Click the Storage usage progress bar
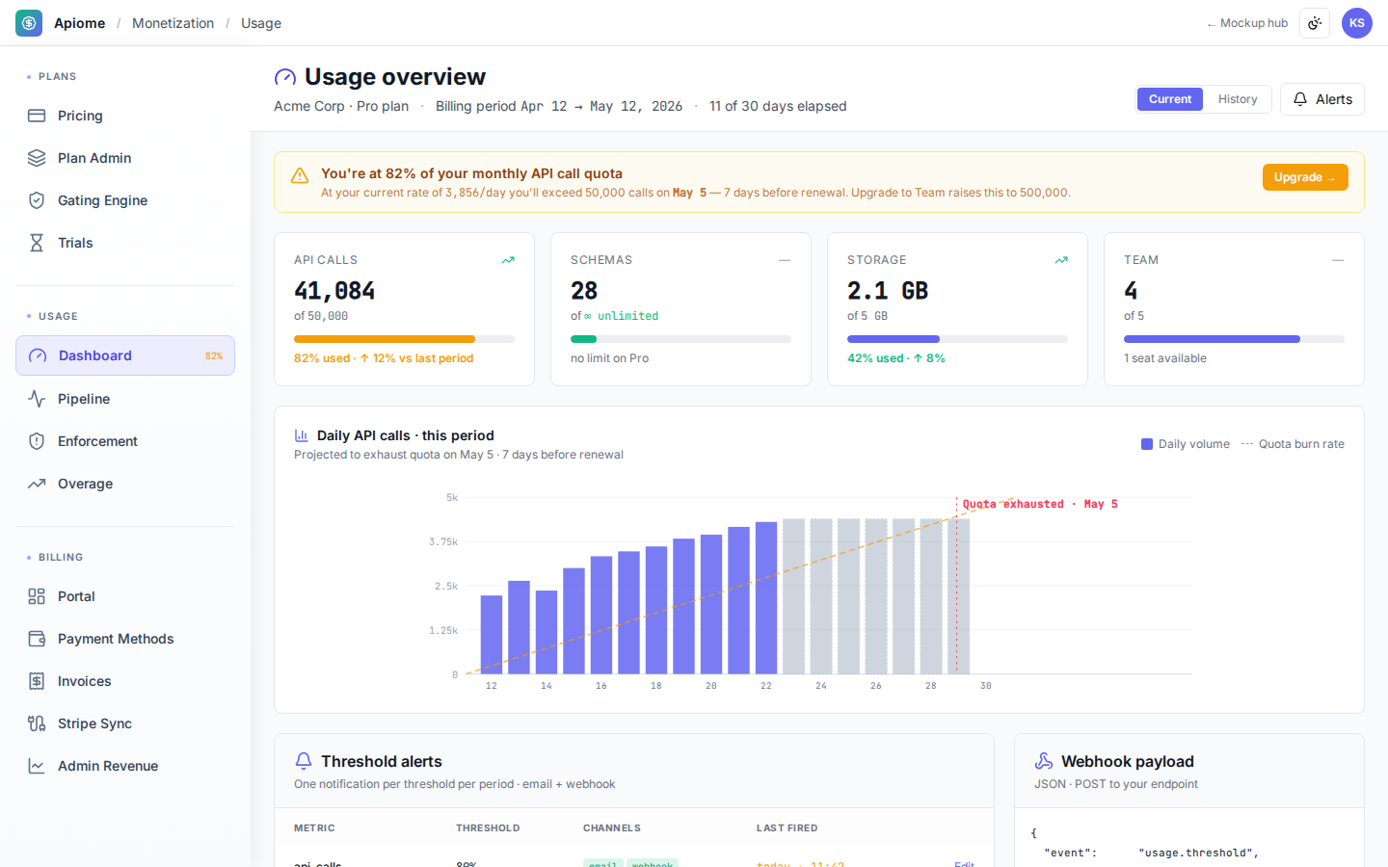The width and height of the screenshot is (1388, 867). 957,339
